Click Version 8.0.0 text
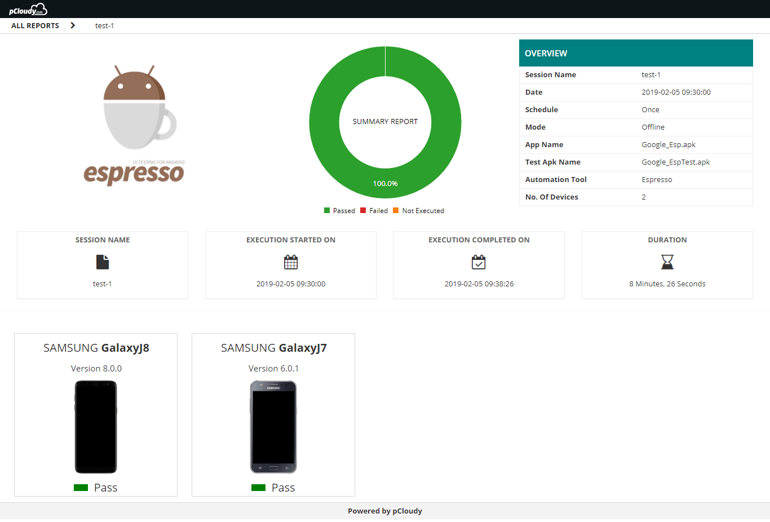 96,369
